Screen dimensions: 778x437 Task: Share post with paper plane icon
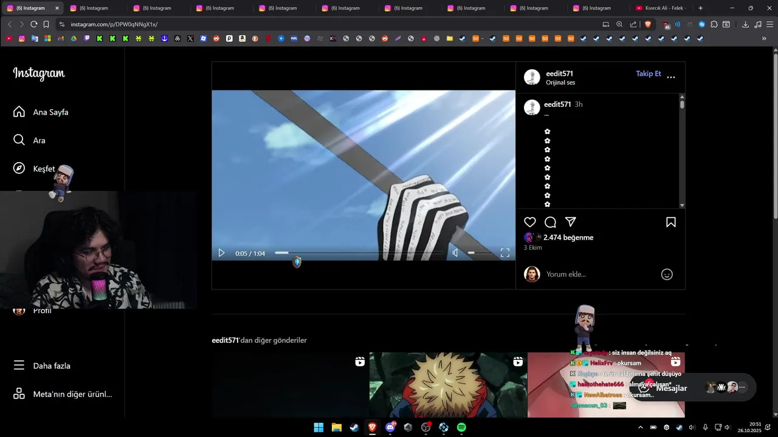(x=570, y=222)
